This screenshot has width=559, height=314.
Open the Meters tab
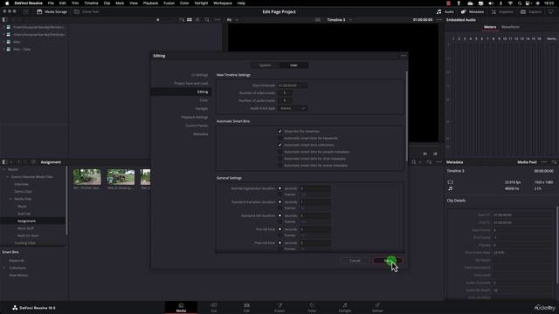tap(490, 27)
